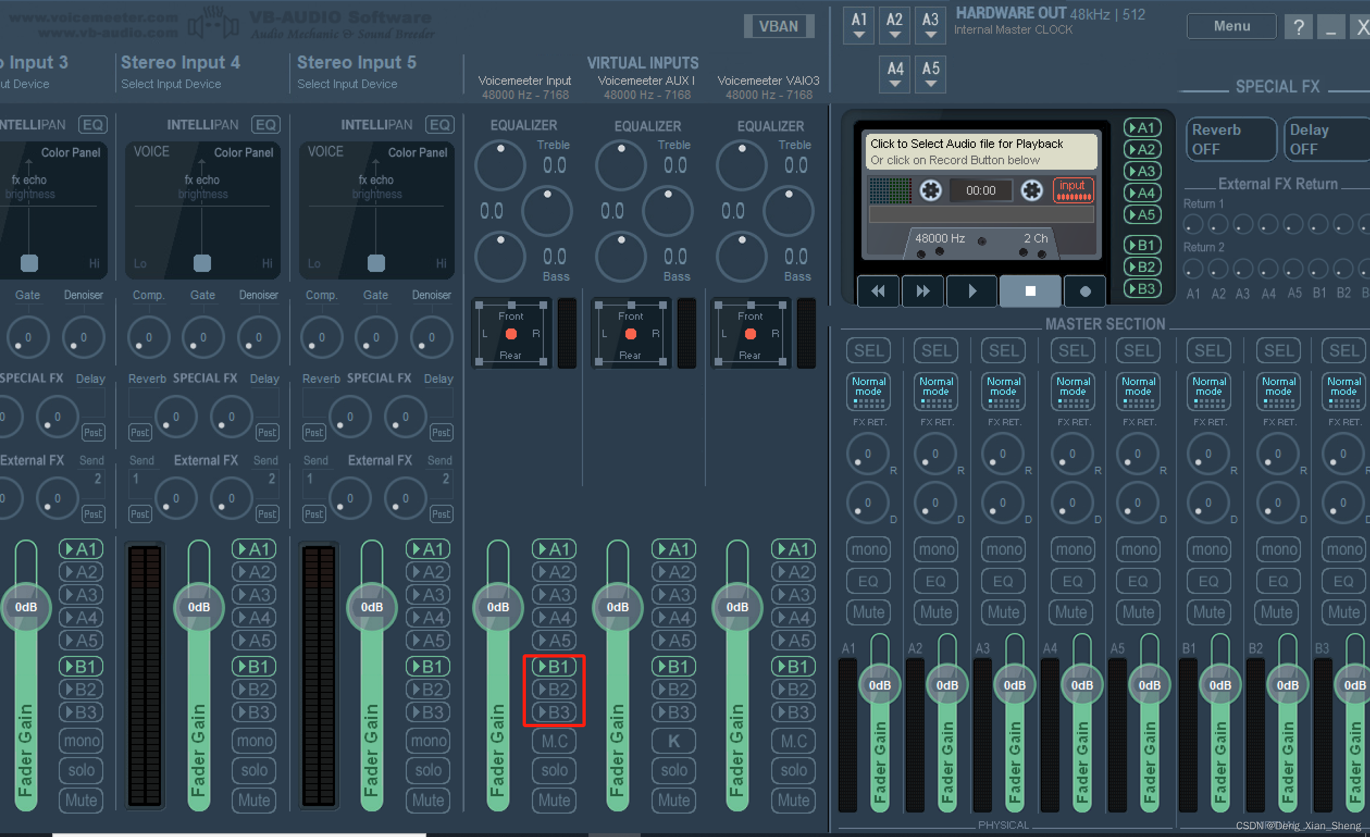Open A1 hardware output device dropdown
The width and height of the screenshot is (1370, 837).
point(858,26)
